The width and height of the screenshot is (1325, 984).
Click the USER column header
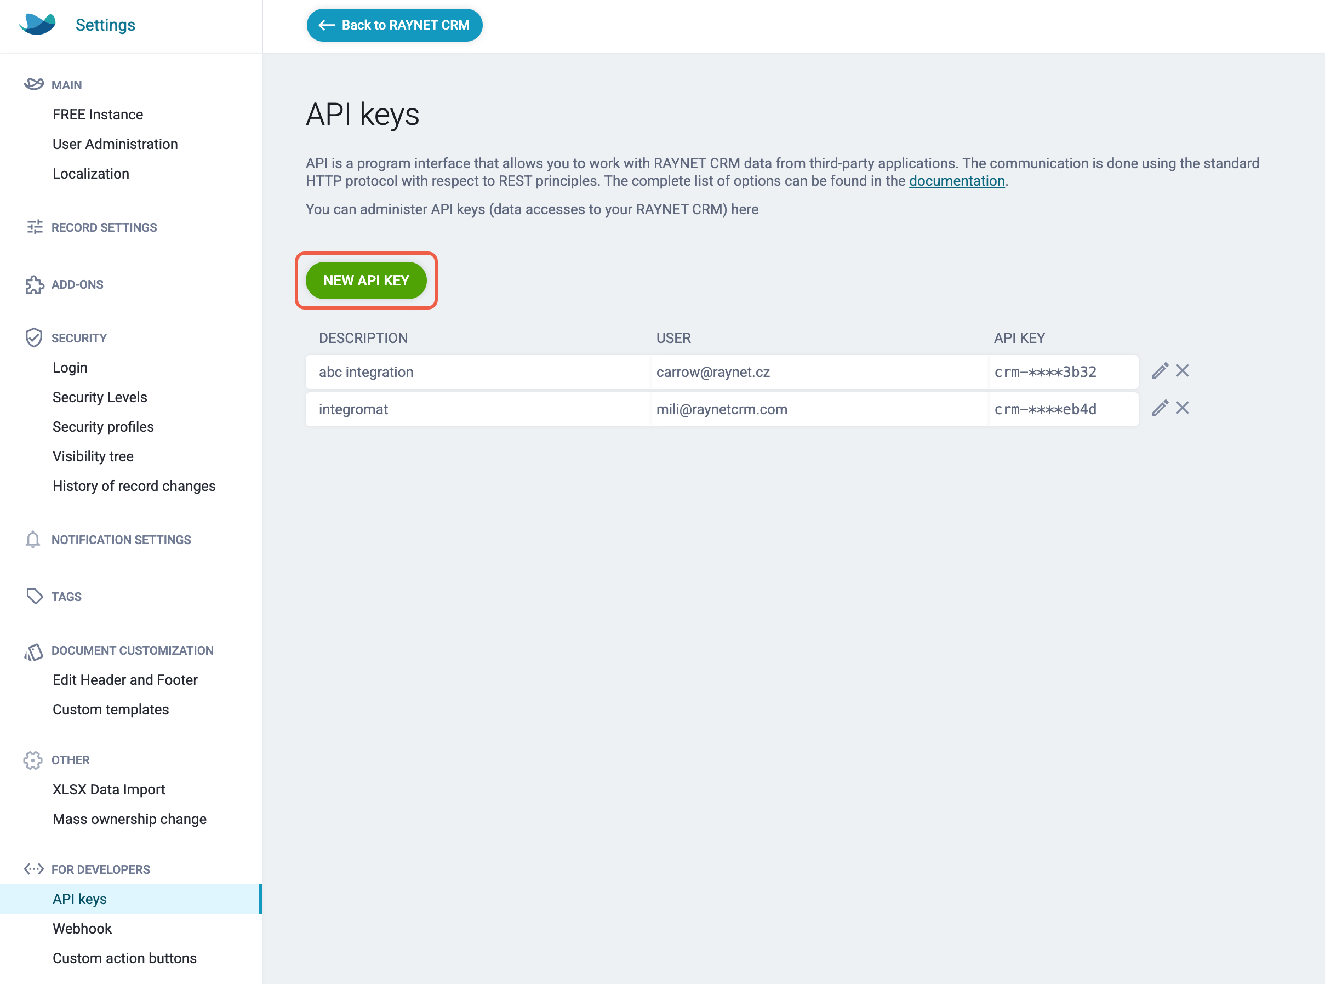click(673, 339)
